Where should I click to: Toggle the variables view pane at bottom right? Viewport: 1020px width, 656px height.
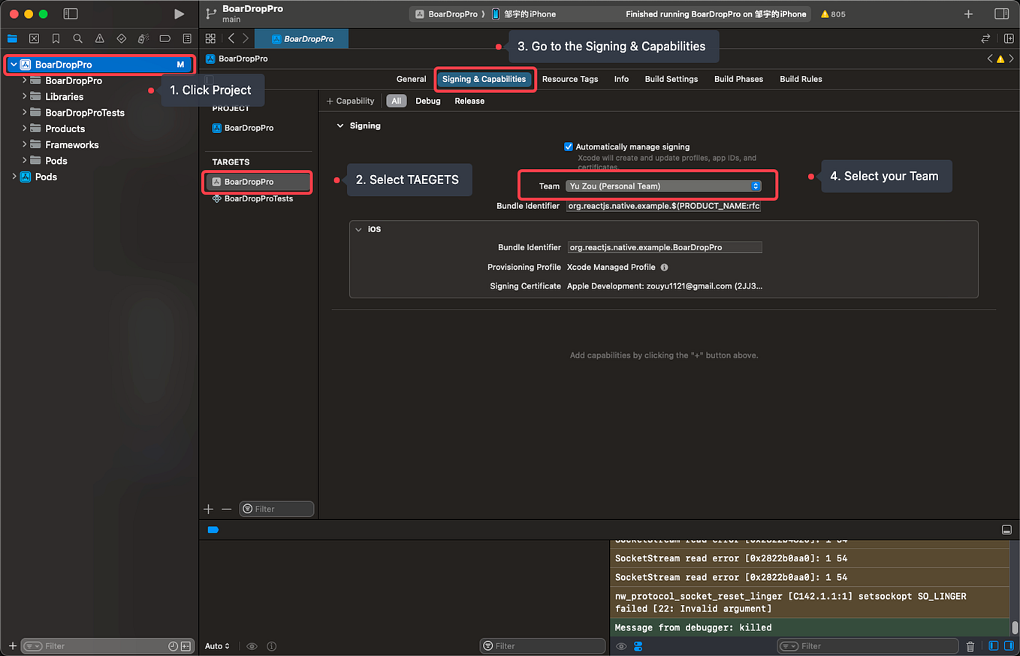coord(992,645)
